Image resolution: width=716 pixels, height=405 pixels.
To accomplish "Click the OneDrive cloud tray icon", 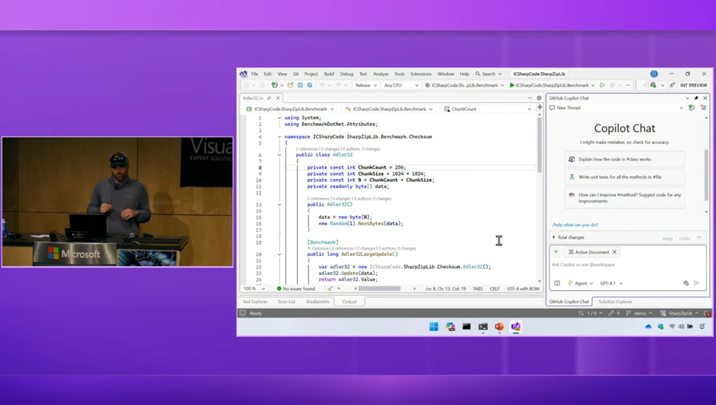I will click(x=648, y=327).
